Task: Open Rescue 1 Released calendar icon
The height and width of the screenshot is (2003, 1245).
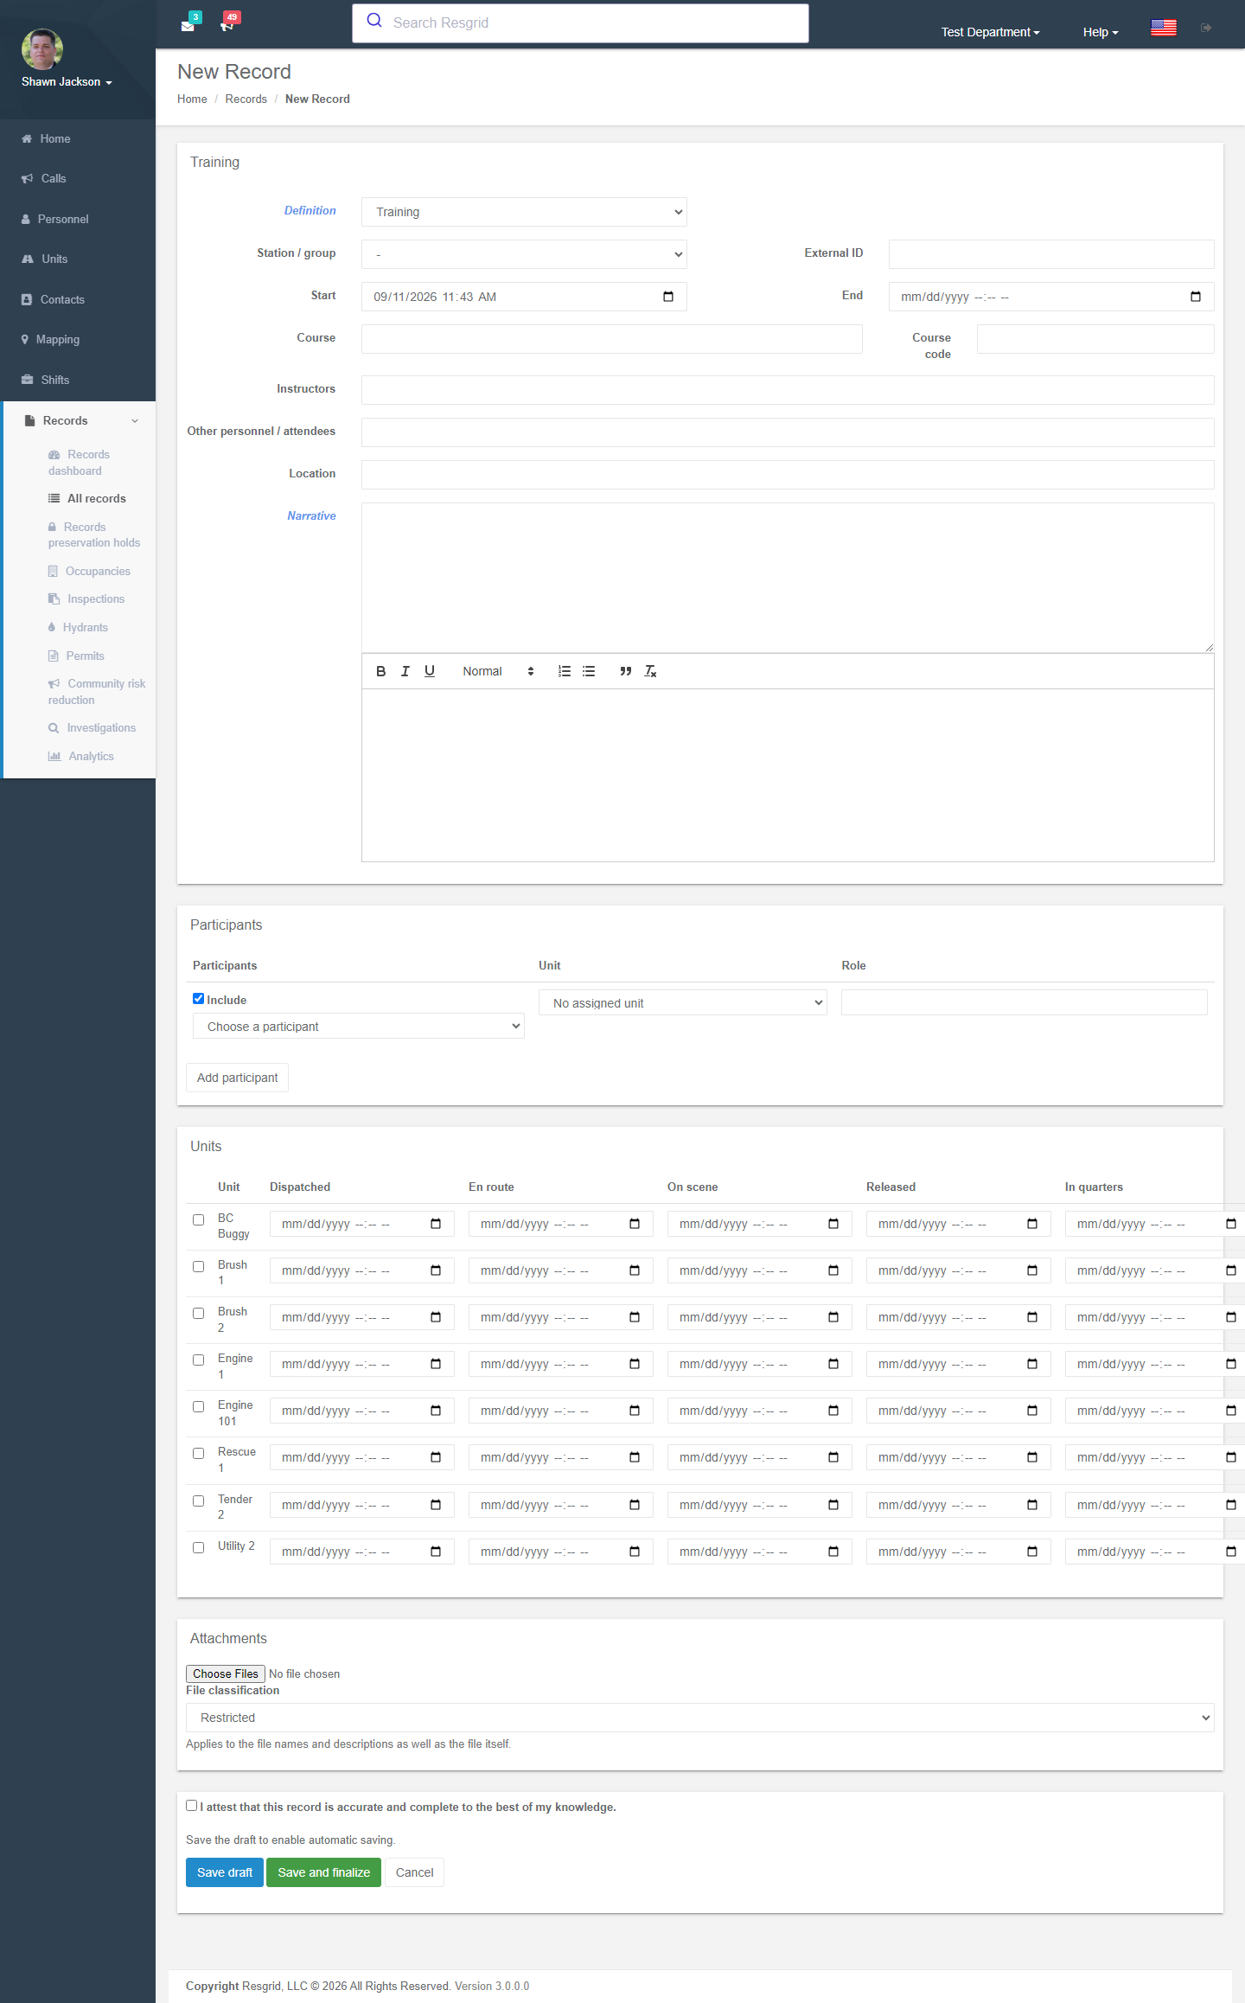Action: click(1032, 1457)
